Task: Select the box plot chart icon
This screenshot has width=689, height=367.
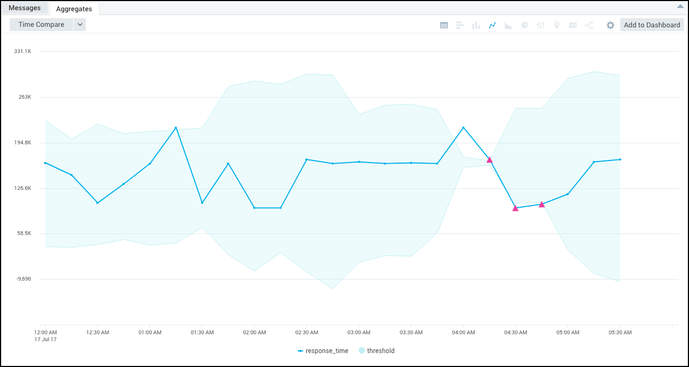Action: click(541, 25)
